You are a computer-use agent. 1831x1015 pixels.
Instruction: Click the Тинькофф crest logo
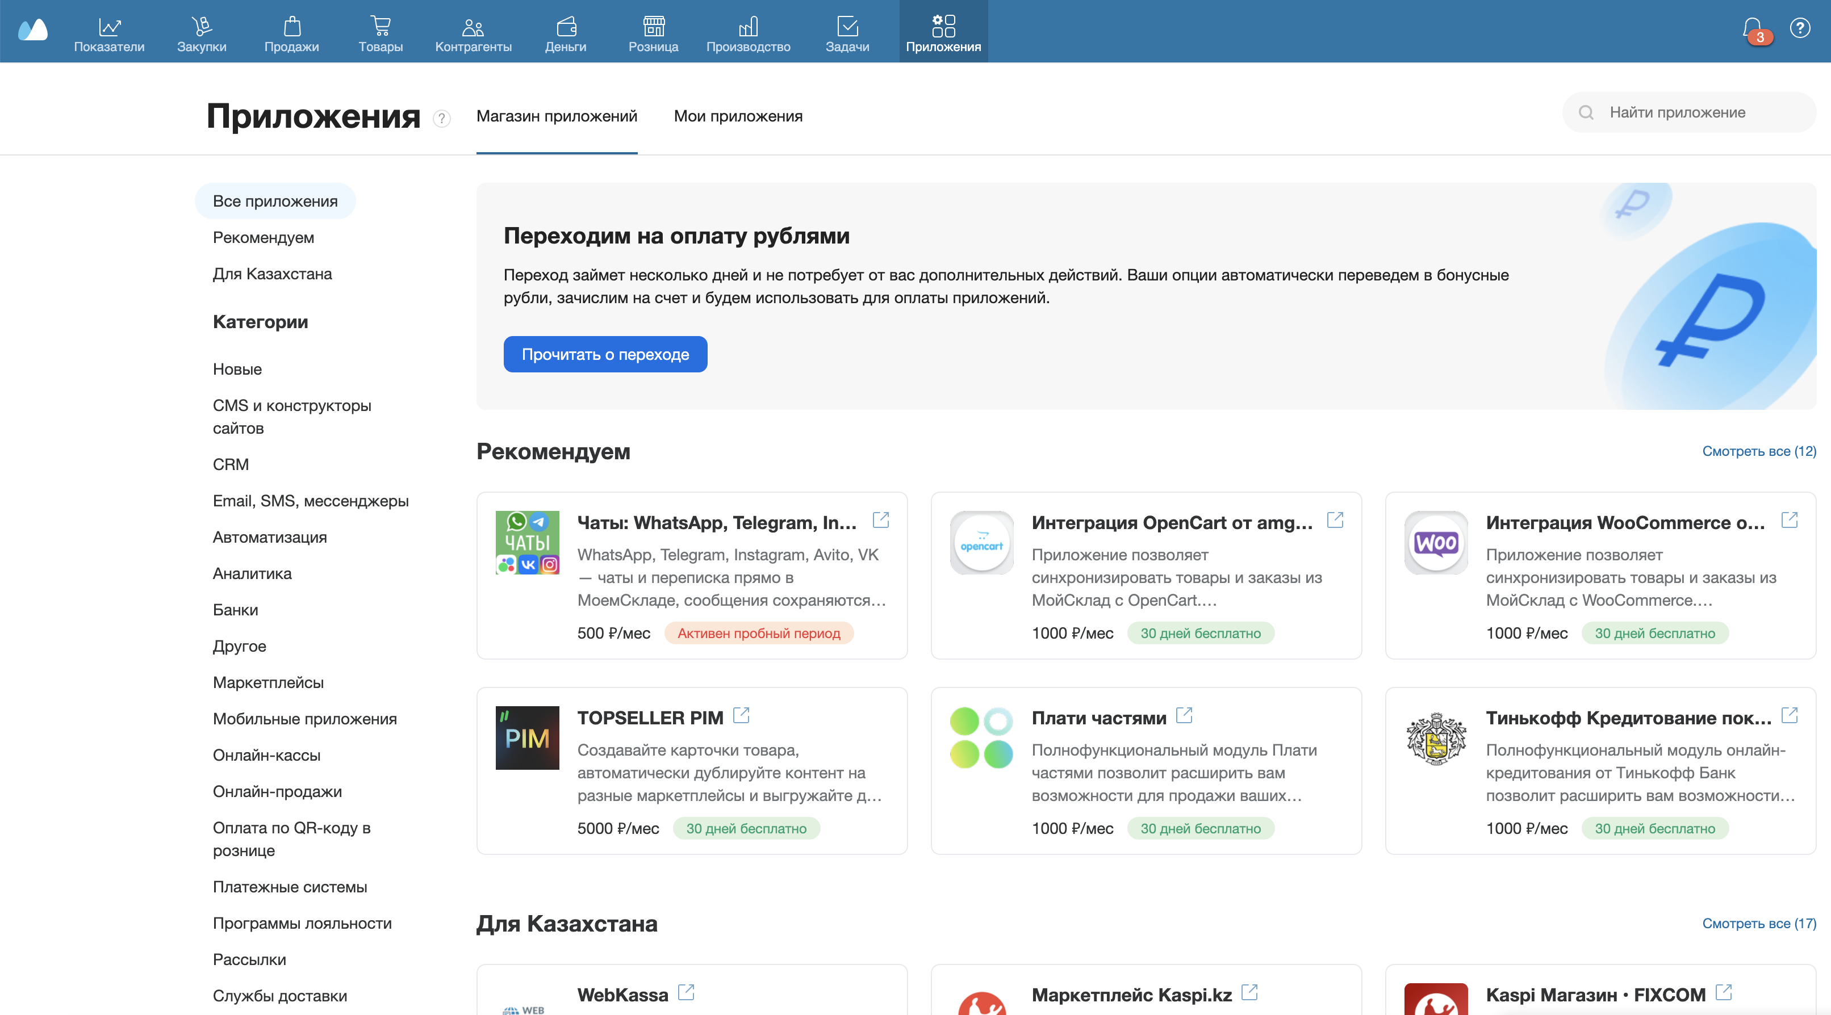(1436, 738)
